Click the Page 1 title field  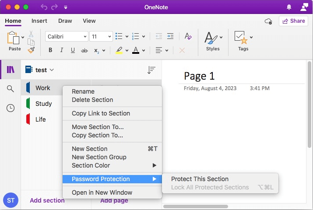click(x=199, y=76)
